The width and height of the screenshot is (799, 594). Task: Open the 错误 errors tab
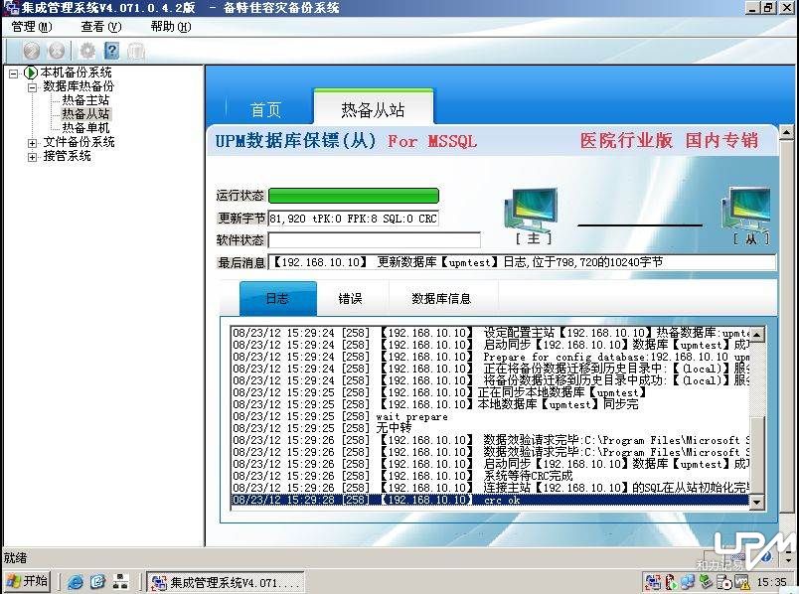point(351,299)
